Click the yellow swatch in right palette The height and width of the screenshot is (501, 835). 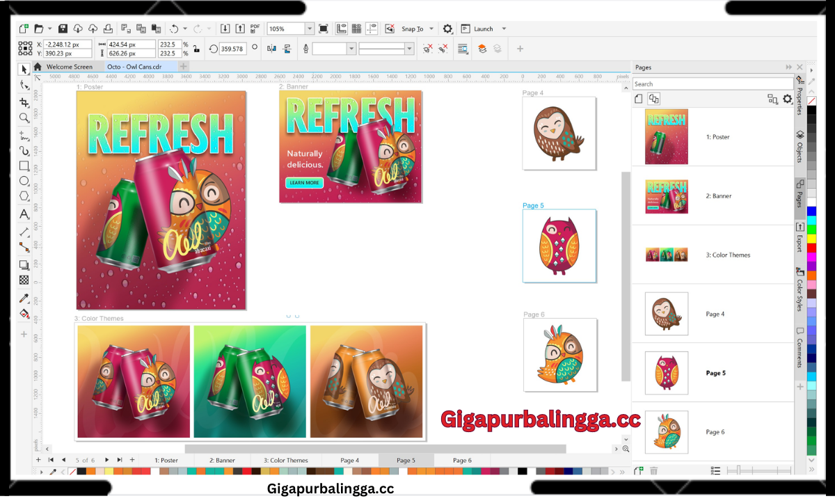point(811,239)
